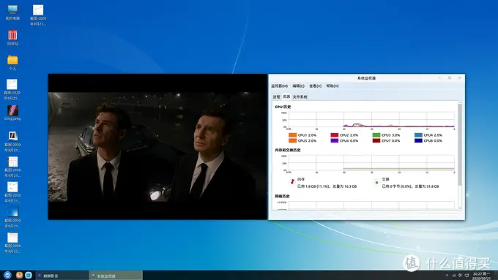The height and width of the screenshot is (280, 498).
Task: Change the CPU7 dark red color swatch
Action: coord(376,140)
